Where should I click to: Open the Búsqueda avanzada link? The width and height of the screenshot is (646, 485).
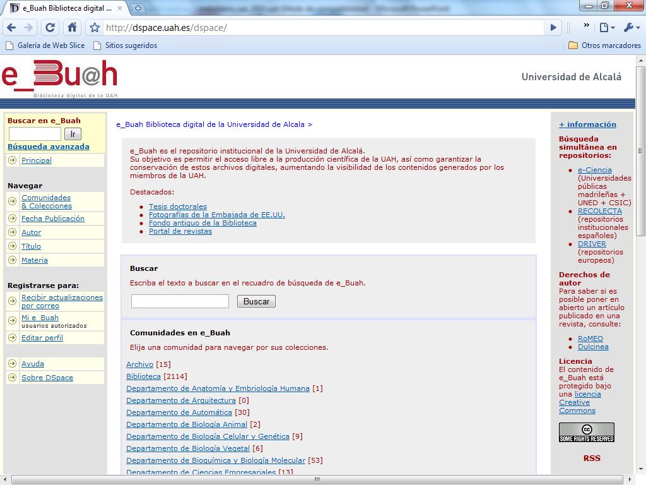[49, 147]
